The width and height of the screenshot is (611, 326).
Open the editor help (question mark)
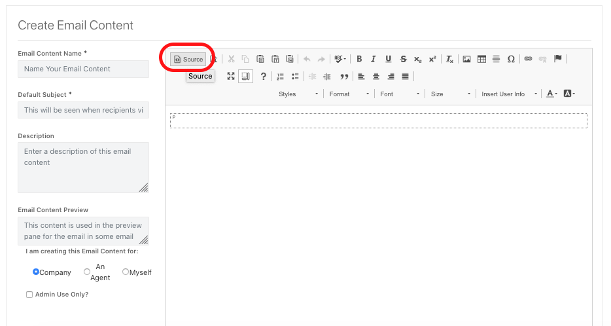(x=264, y=77)
